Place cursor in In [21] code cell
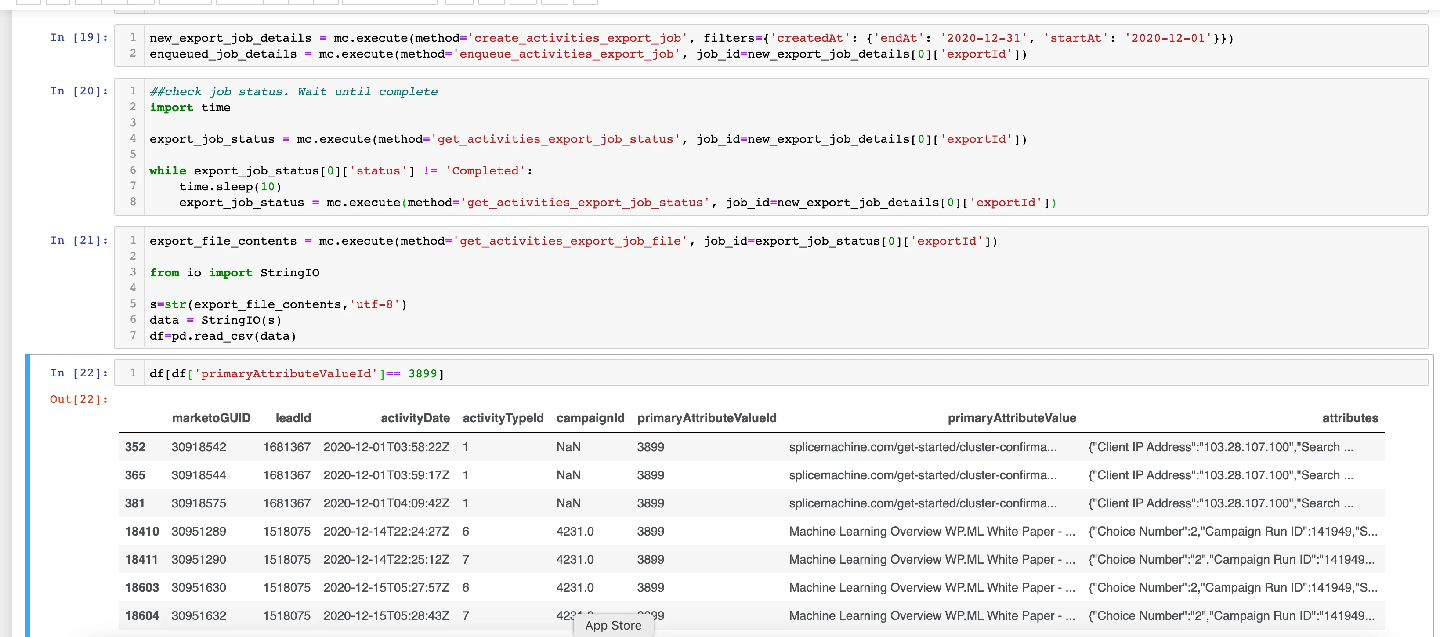Image resolution: width=1440 pixels, height=637 pixels. pos(783,288)
